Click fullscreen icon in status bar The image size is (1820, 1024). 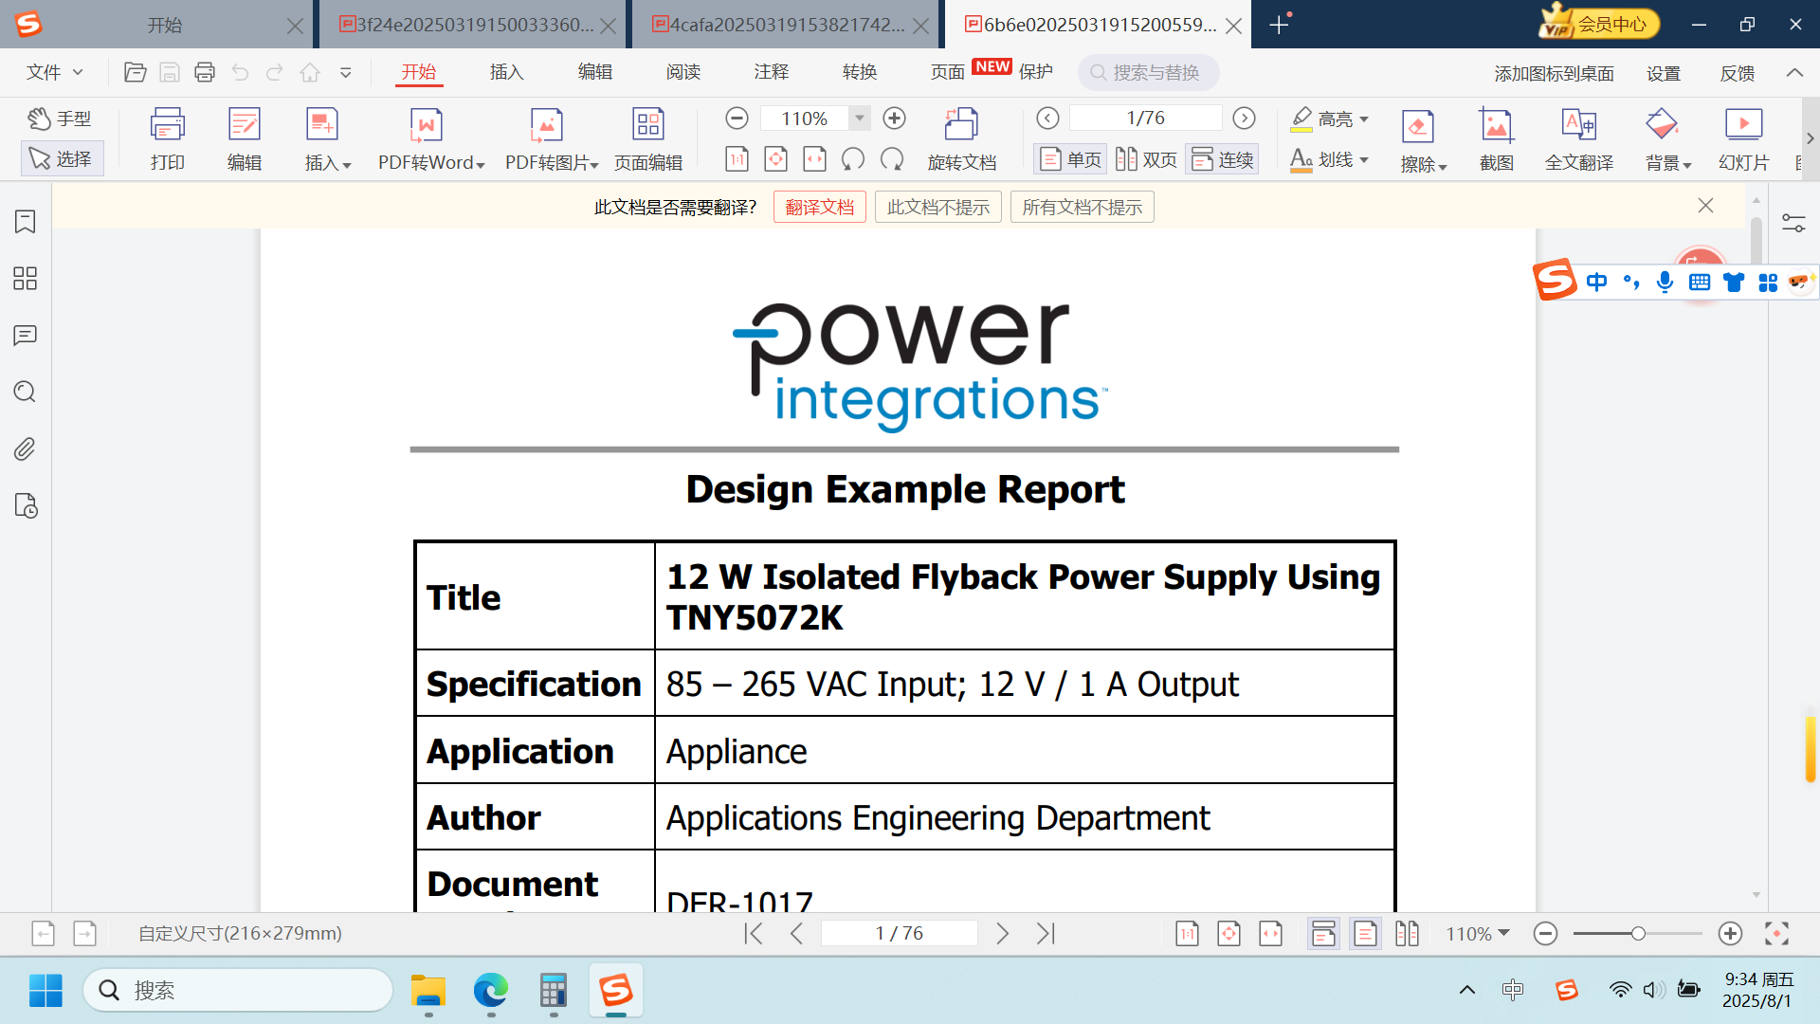coord(1776,934)
